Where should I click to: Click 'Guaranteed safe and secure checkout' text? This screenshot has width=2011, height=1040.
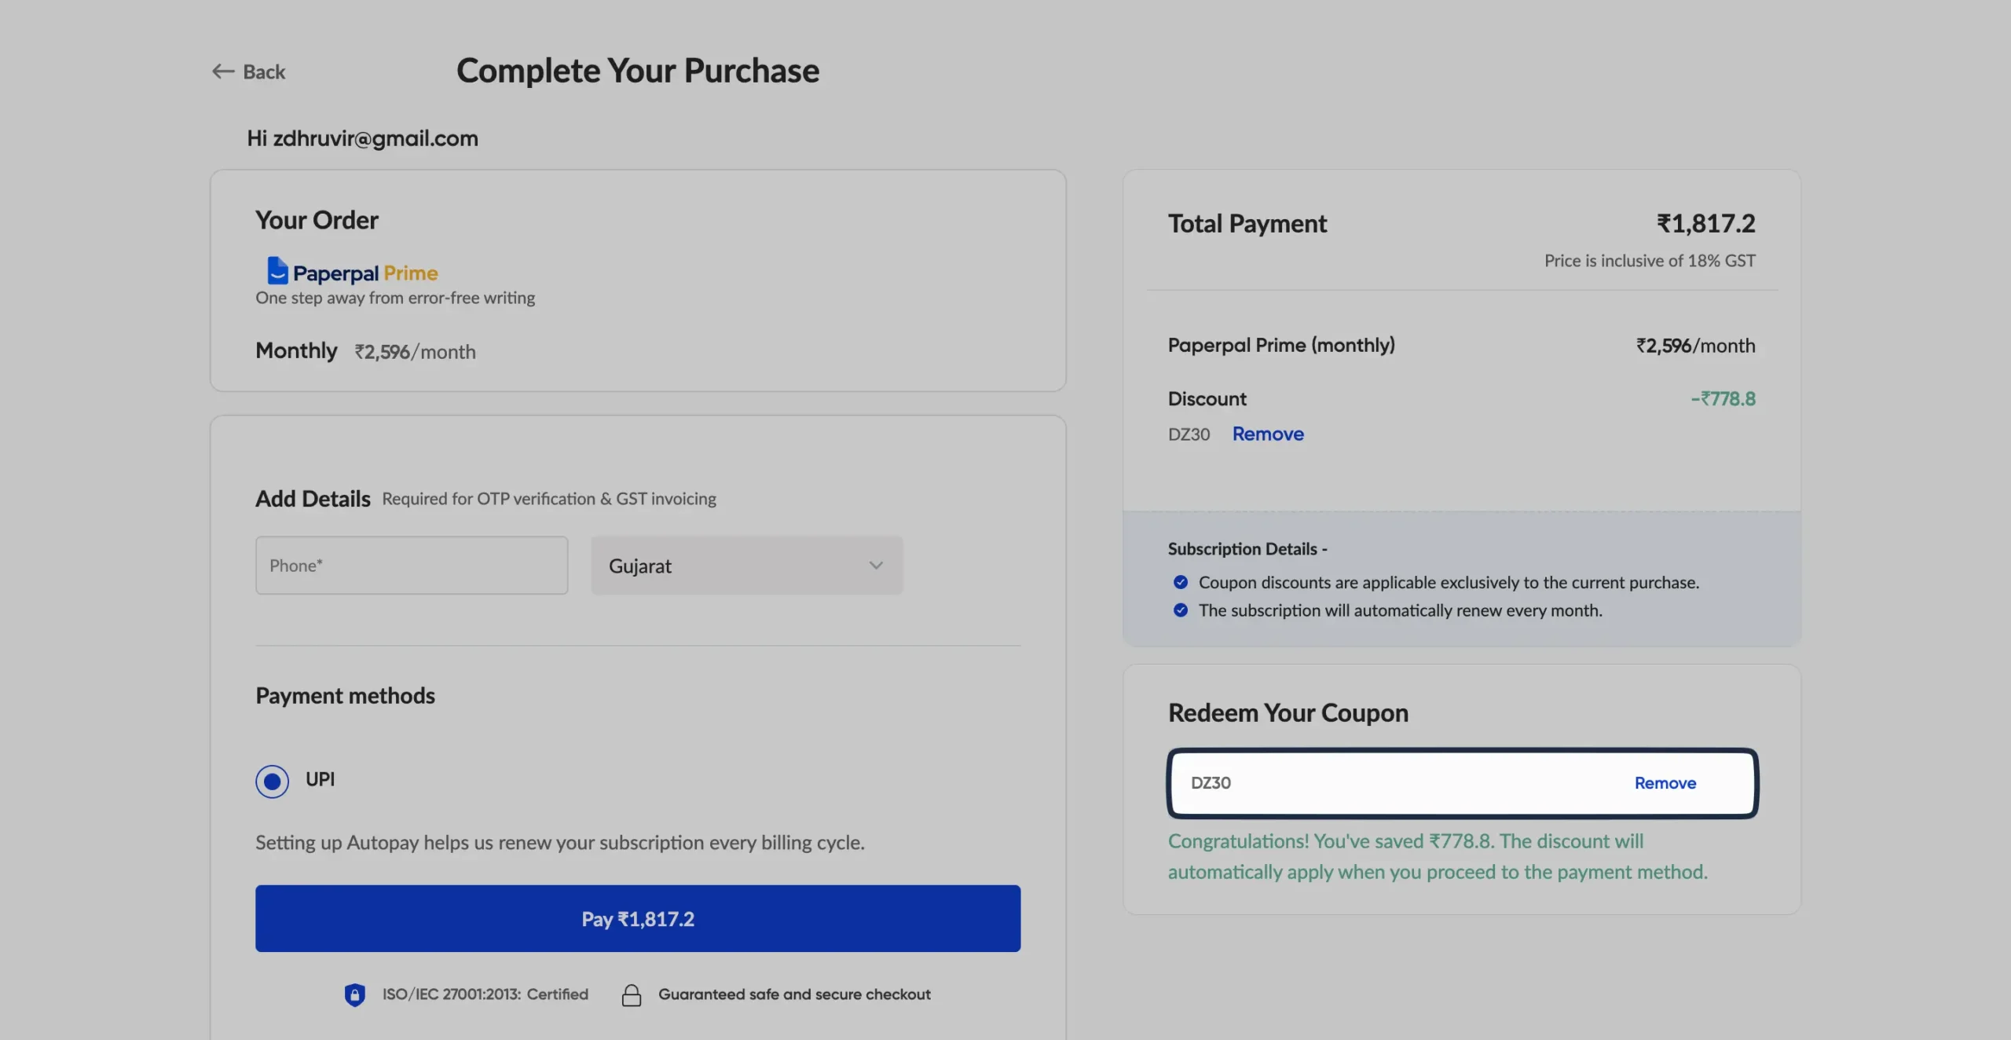(x=794, y=994)
